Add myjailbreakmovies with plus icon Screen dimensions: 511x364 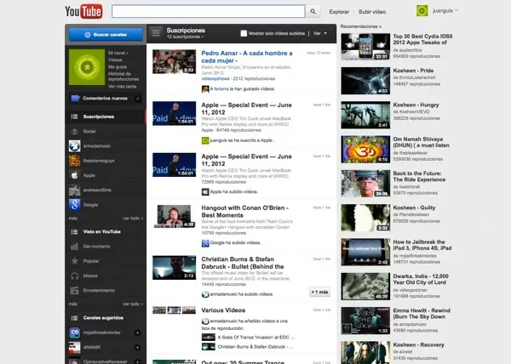click(x=137, y=333)
